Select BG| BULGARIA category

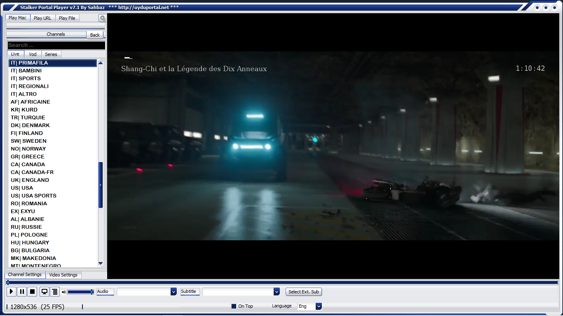click(53, 251)
